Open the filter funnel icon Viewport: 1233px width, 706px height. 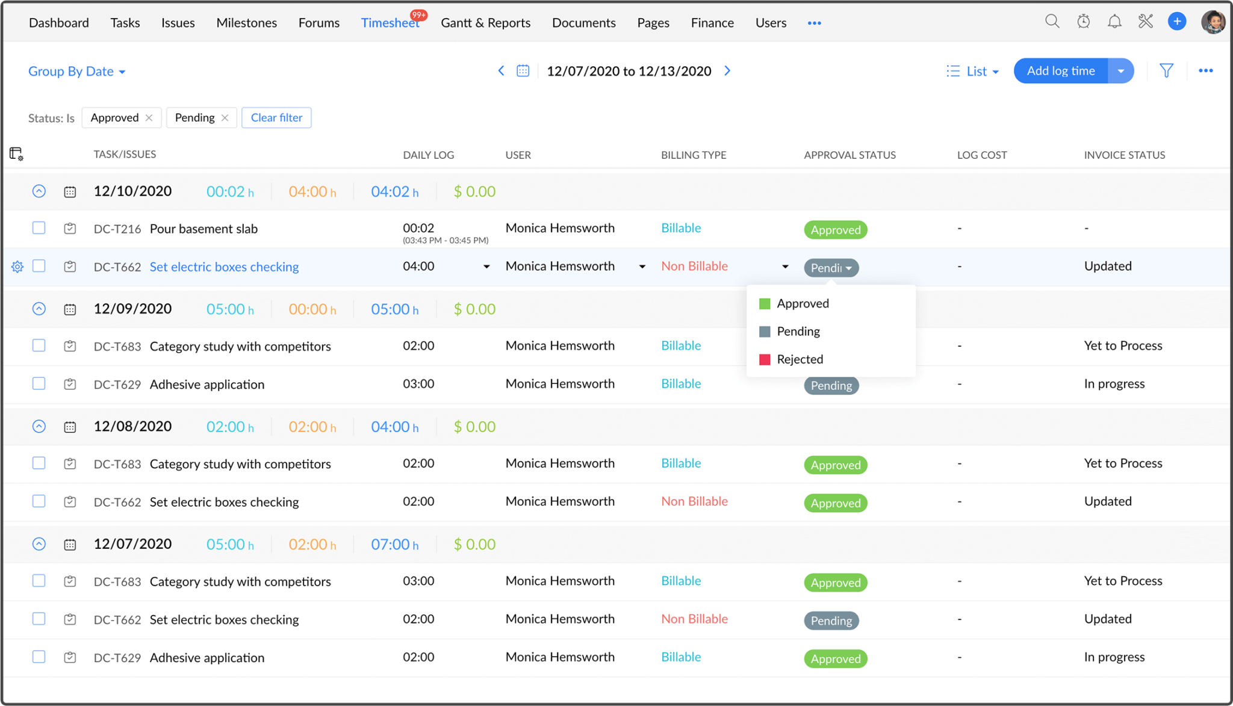(1166, 70)
